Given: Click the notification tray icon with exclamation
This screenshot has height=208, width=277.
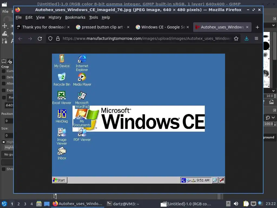Looking at the screenshot, I should [260, 203].
